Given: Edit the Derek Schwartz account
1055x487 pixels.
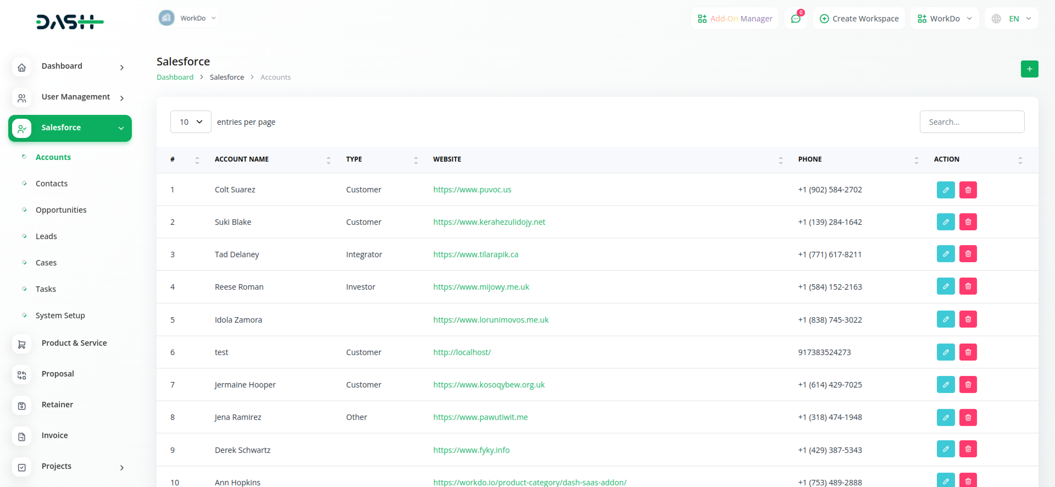Looking at the screenshot, I should pos(945,449).
